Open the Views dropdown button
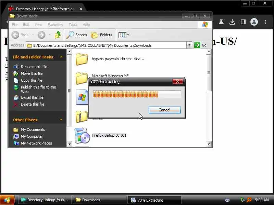Viewport: 274px width, 205px height. click(x=124, y=35)
